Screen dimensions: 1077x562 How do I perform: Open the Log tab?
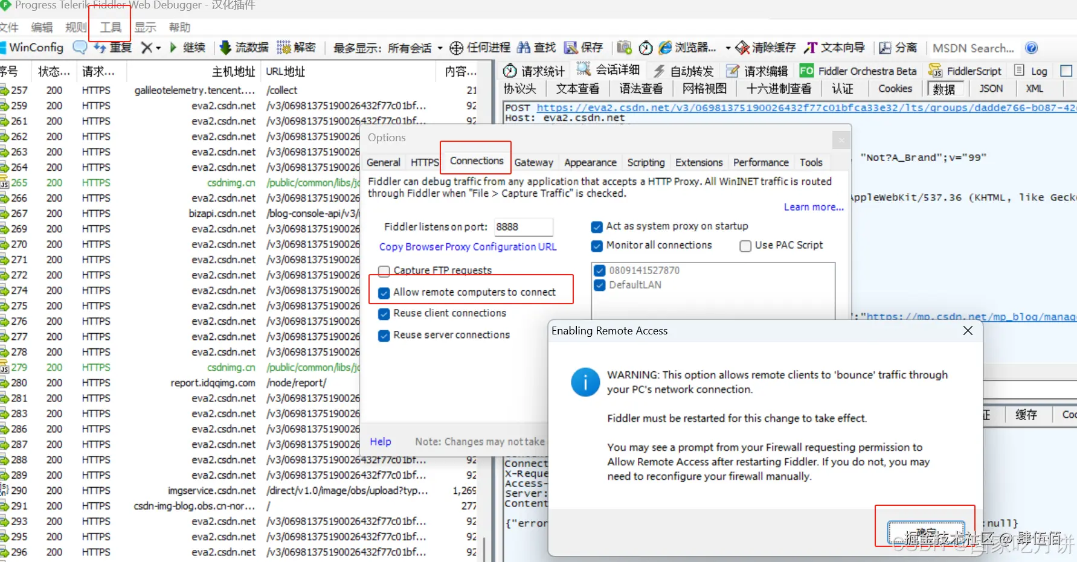pyautogui.click(x=1031, y=71)
